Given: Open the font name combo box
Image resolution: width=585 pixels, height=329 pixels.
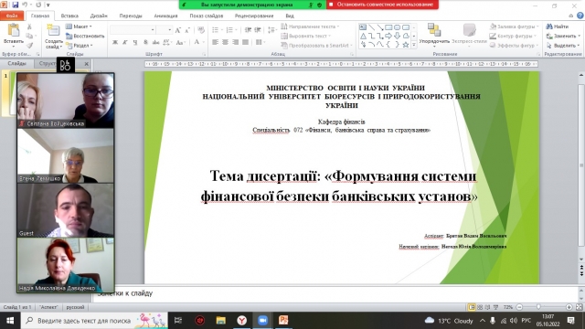Looking at the screenshot, I should coord(133,30).
